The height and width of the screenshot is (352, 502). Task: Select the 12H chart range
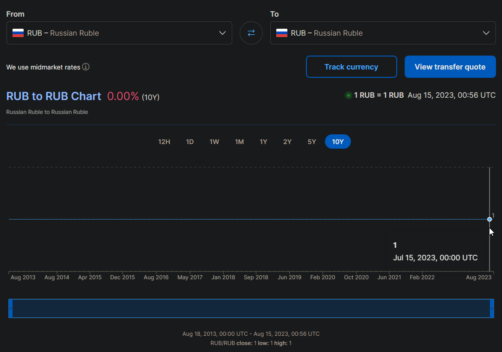coord(164,142)
